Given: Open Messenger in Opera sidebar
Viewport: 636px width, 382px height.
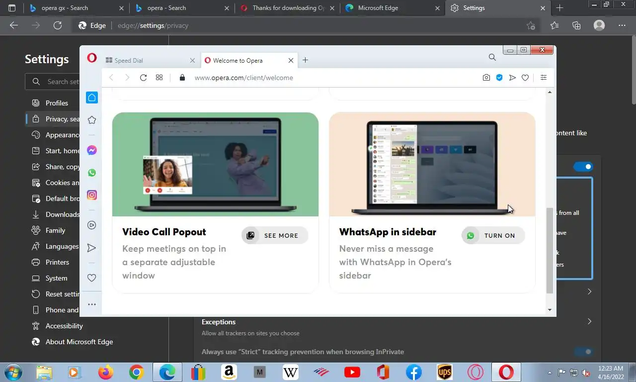Looking at the screenshot, I should click(x=92, y=150).
